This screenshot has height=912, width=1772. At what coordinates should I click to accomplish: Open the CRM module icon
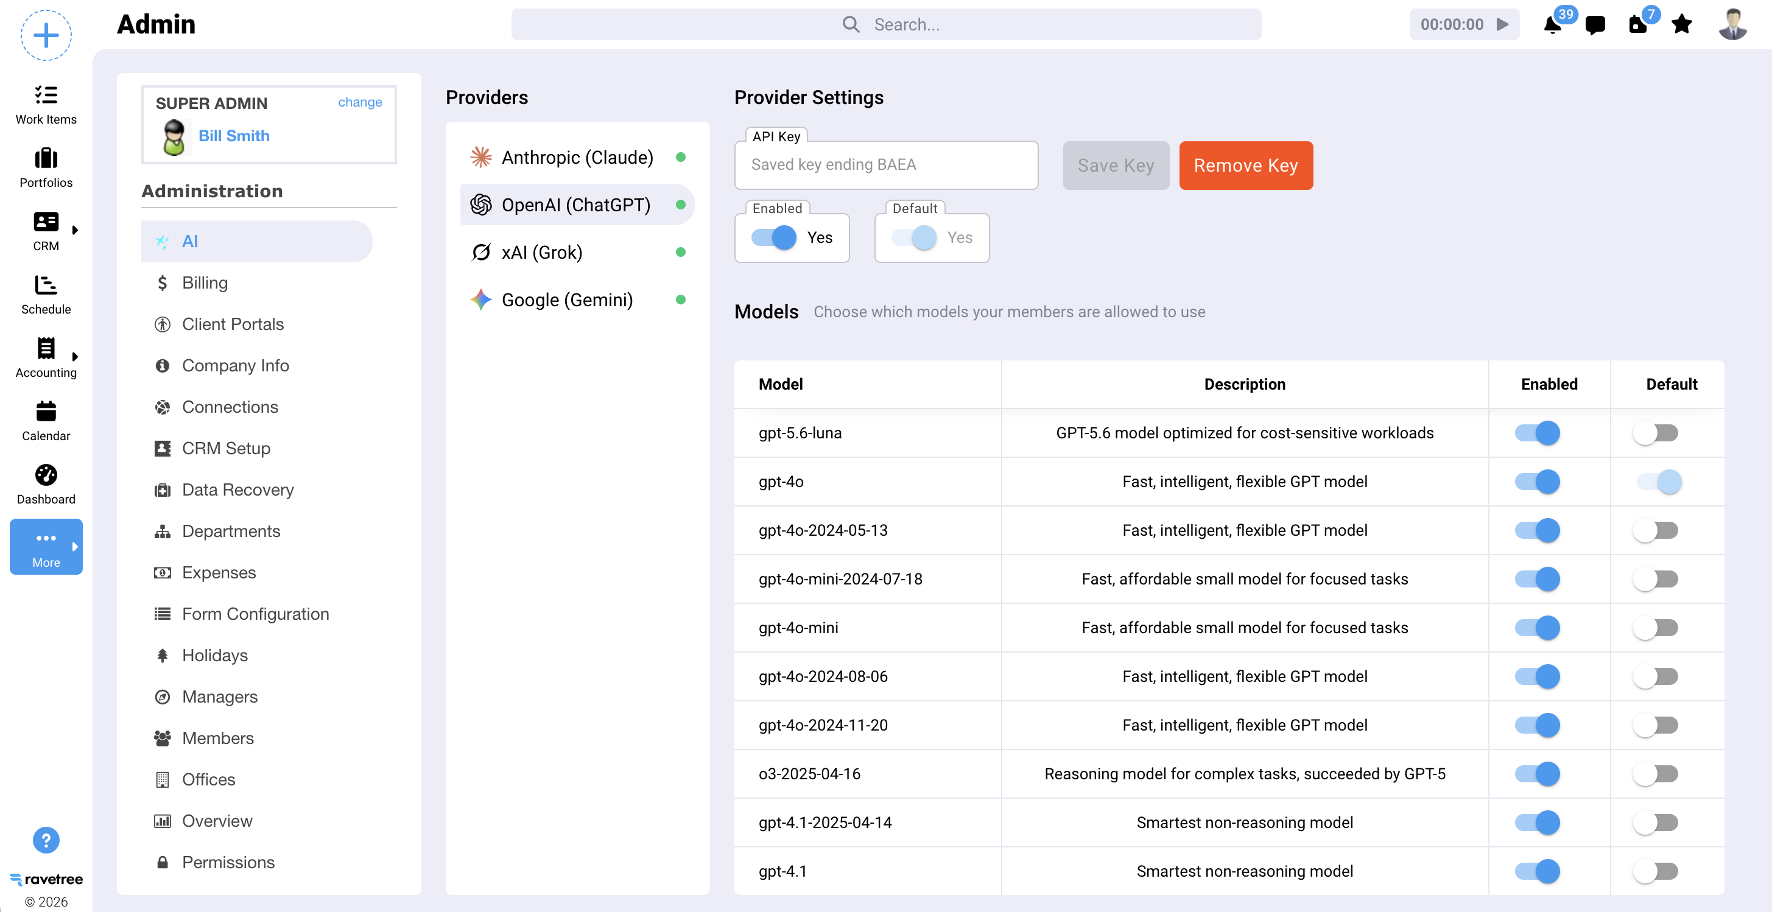tap(46, 222)
